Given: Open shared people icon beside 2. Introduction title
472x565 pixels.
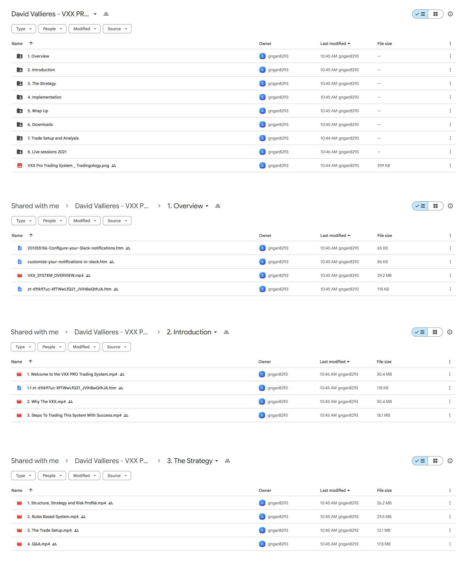Looking at the screenshot, I should tap(226, 332).
